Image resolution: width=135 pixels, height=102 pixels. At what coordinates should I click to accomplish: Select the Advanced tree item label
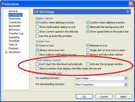pyautogui.click(x=14, y=52)
